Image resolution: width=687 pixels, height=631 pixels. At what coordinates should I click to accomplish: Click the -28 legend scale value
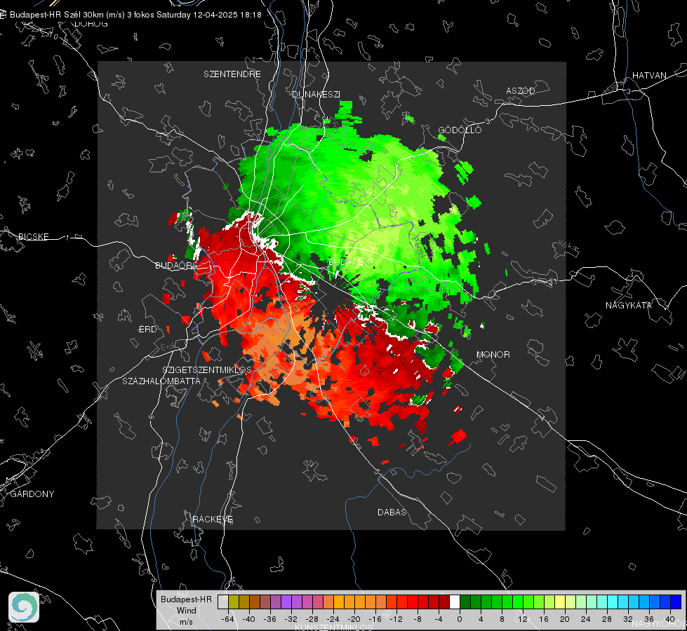(312, 619)
